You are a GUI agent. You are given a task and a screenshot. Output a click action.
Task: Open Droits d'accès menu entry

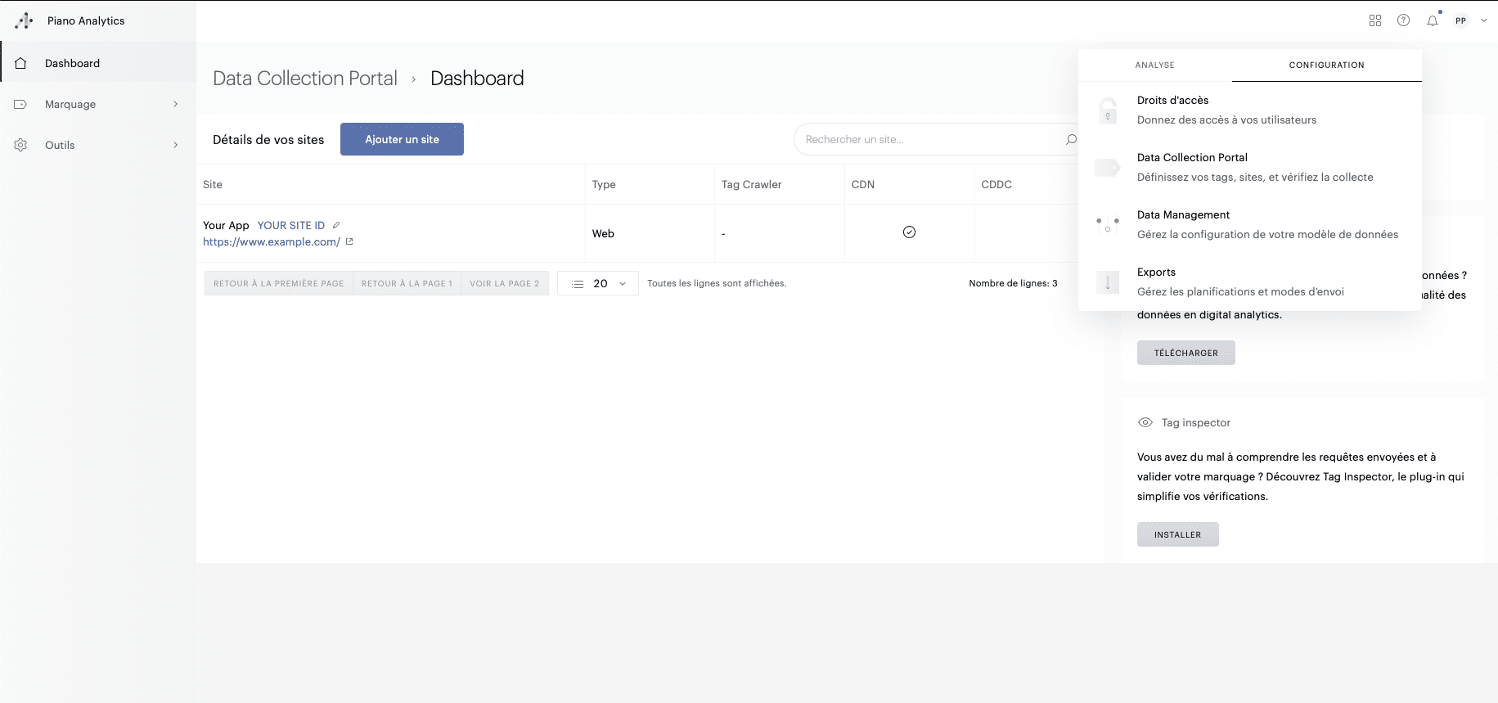pos(1172,101)
